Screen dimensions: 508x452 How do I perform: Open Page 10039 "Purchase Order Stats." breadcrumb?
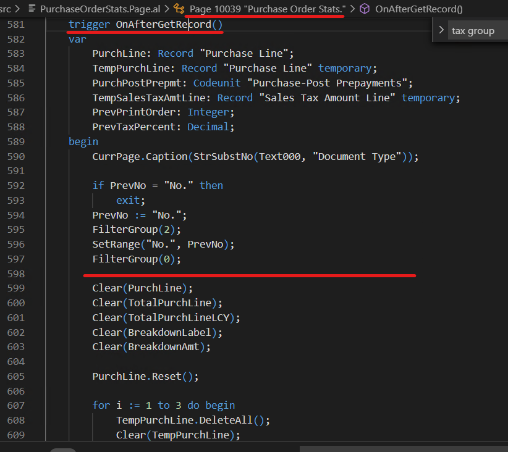[x=268, y=9]
